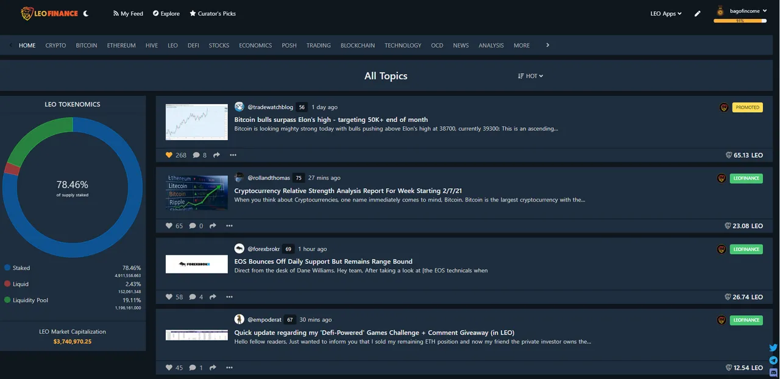Select the TRADING topic tab
Viewport: 780px width, 379px height.
click(x=319, y=45)
